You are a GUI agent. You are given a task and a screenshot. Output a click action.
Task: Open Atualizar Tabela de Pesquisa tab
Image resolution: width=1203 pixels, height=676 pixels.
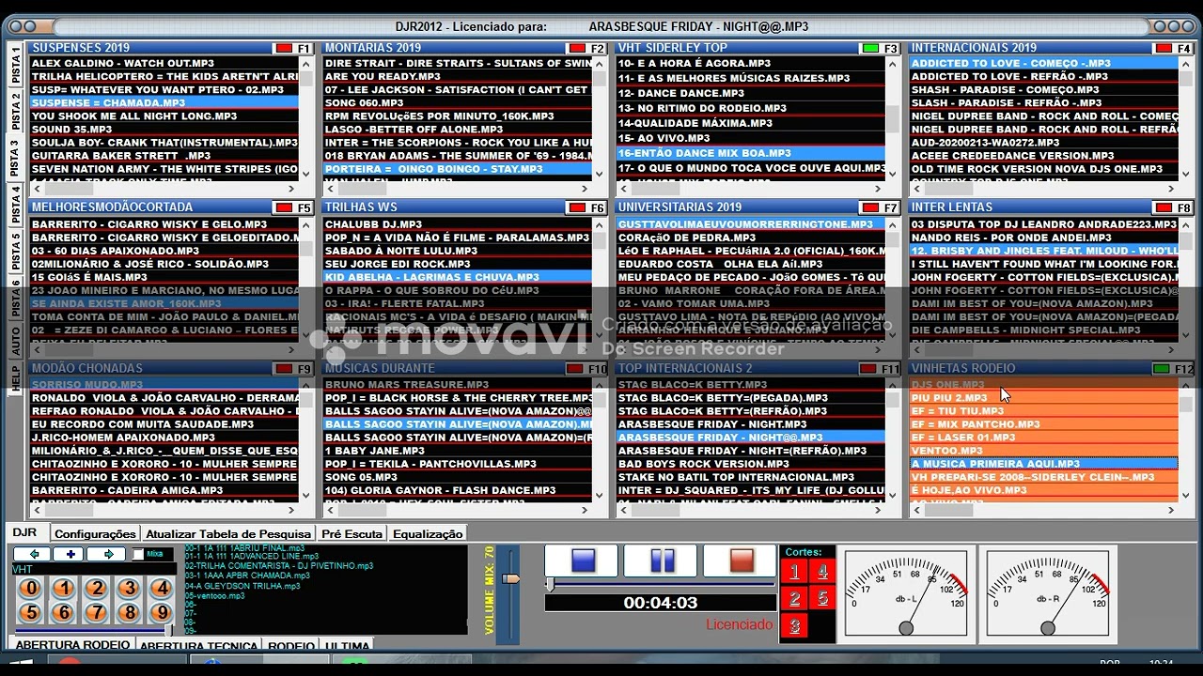coord(229,533)
